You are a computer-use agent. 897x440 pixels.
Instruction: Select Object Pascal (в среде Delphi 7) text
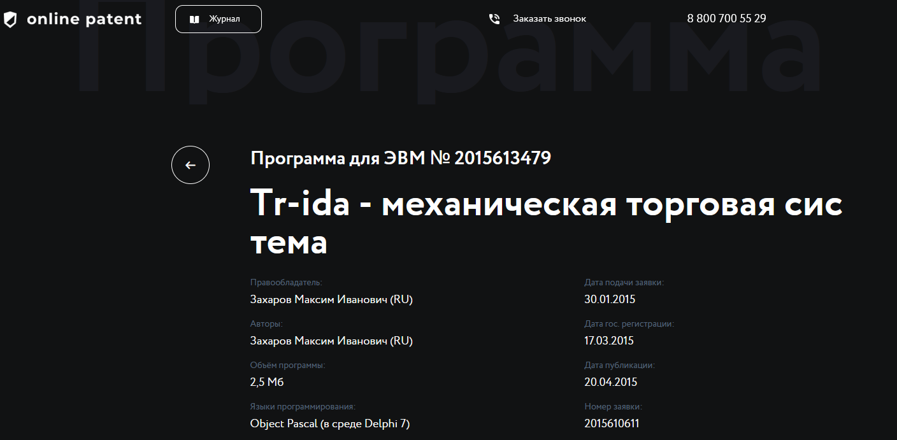(x=330, y=423)
